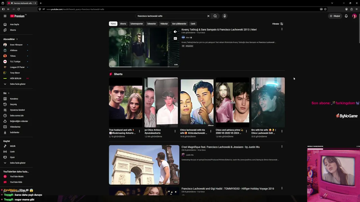
Task: Open the browser profile icon
Action: tap(346, 9)
